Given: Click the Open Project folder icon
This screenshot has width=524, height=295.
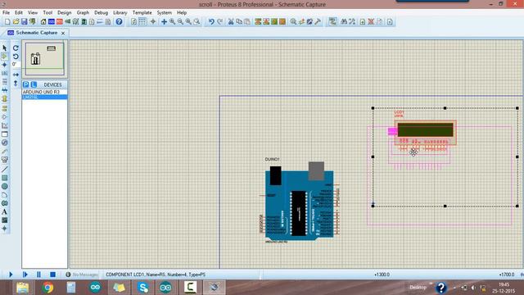Looking at the screenshot, I should click(16, 22).
